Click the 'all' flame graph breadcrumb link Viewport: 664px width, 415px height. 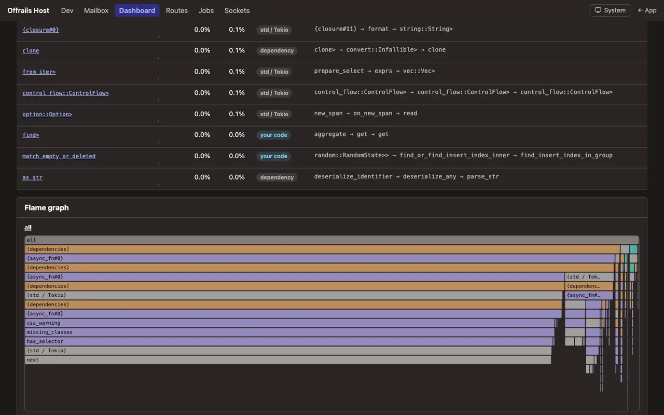click(x=28, y=227)
